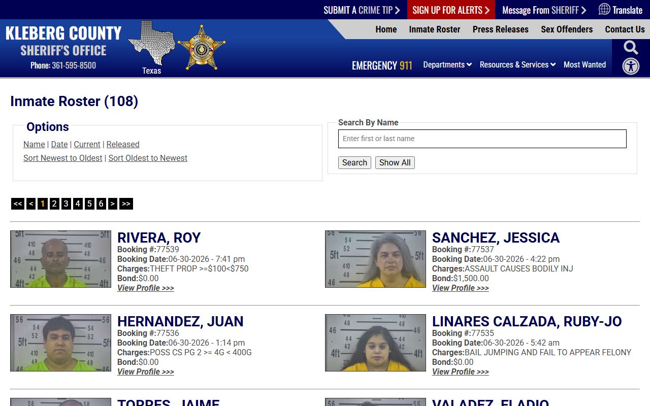The height and width of the screenshot is (406, 650).
Task: Jump to last page with >> button
Action: click(126, 204)
